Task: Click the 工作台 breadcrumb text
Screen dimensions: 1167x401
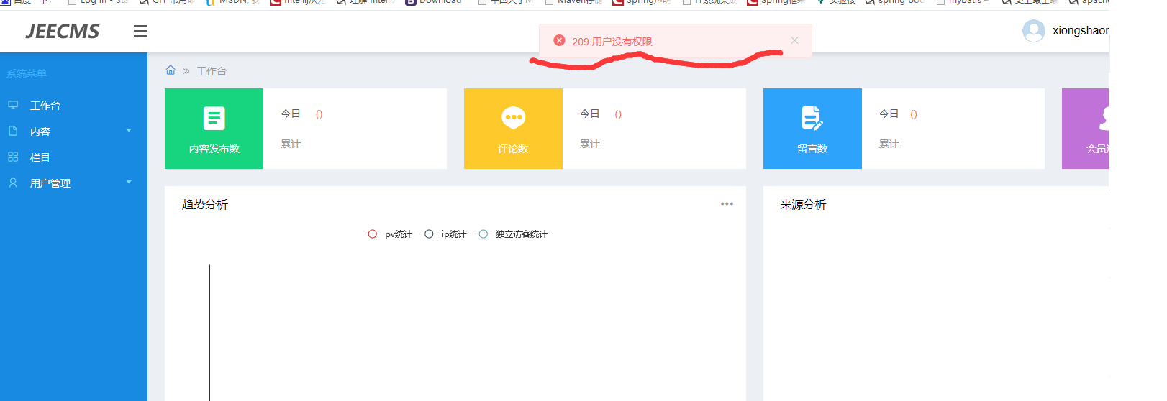Action: 212,71
